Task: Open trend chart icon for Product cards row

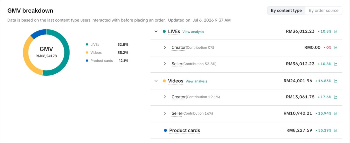Action: pyautogui.click(x=336, y=130)
